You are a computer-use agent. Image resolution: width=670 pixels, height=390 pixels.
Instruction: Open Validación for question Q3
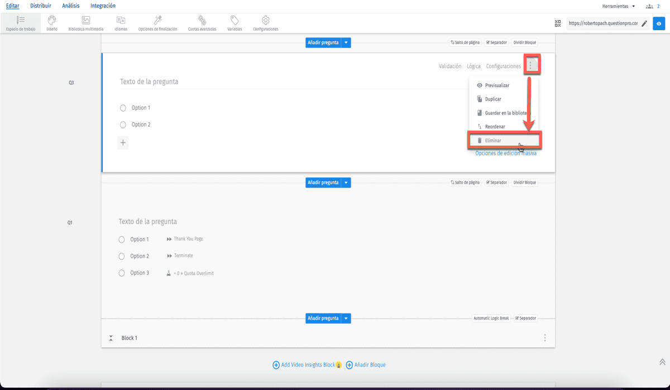[x=450, y=66]
